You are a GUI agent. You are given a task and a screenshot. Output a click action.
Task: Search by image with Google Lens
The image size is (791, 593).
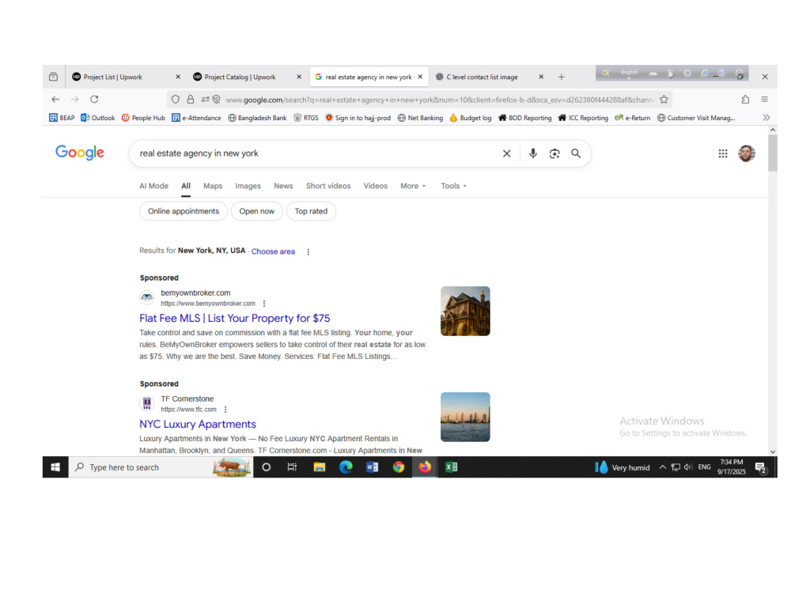554,153
